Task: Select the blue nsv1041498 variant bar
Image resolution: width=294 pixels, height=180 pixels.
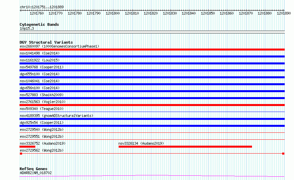Action: 152,56
